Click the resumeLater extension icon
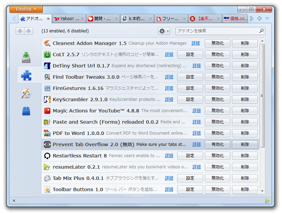Image resolution: width=282 pixels, height=214 pixels. pos(47,167)
